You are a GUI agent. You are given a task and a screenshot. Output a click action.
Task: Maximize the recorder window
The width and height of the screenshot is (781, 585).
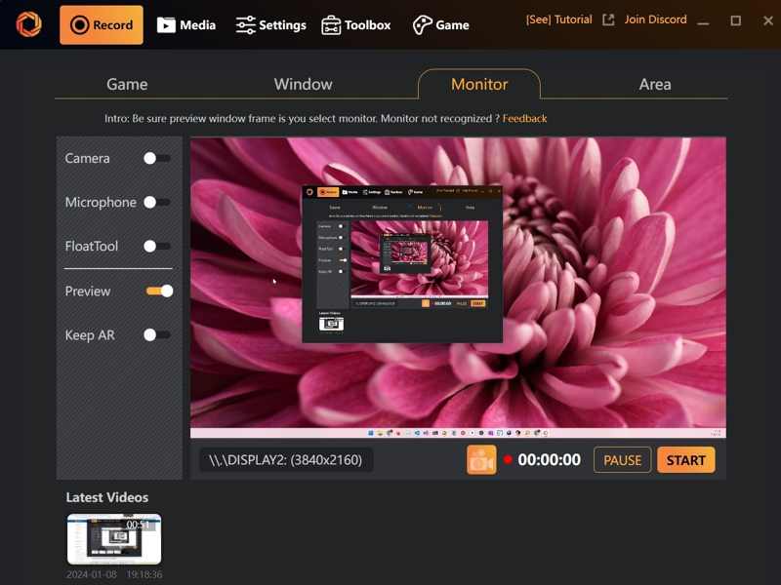[736, 20]
